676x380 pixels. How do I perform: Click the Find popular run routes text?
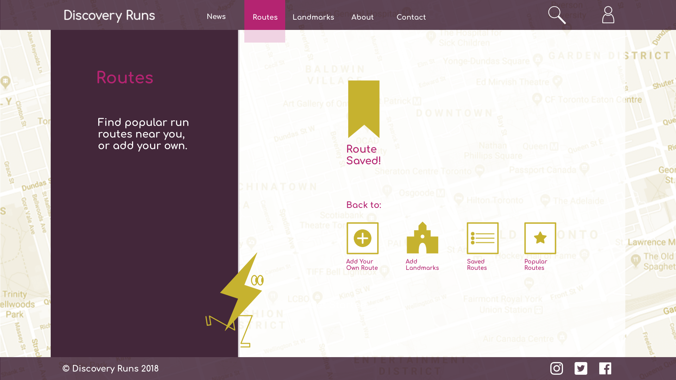(143, 134)
